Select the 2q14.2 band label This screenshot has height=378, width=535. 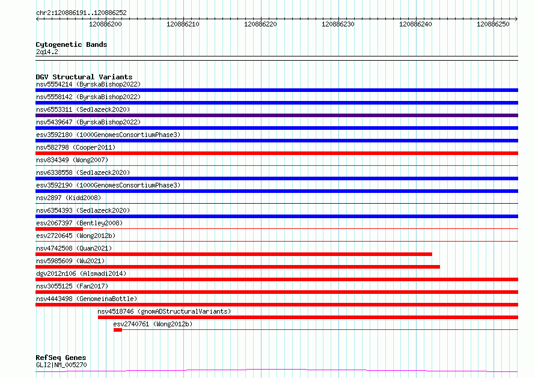[47, 52]
